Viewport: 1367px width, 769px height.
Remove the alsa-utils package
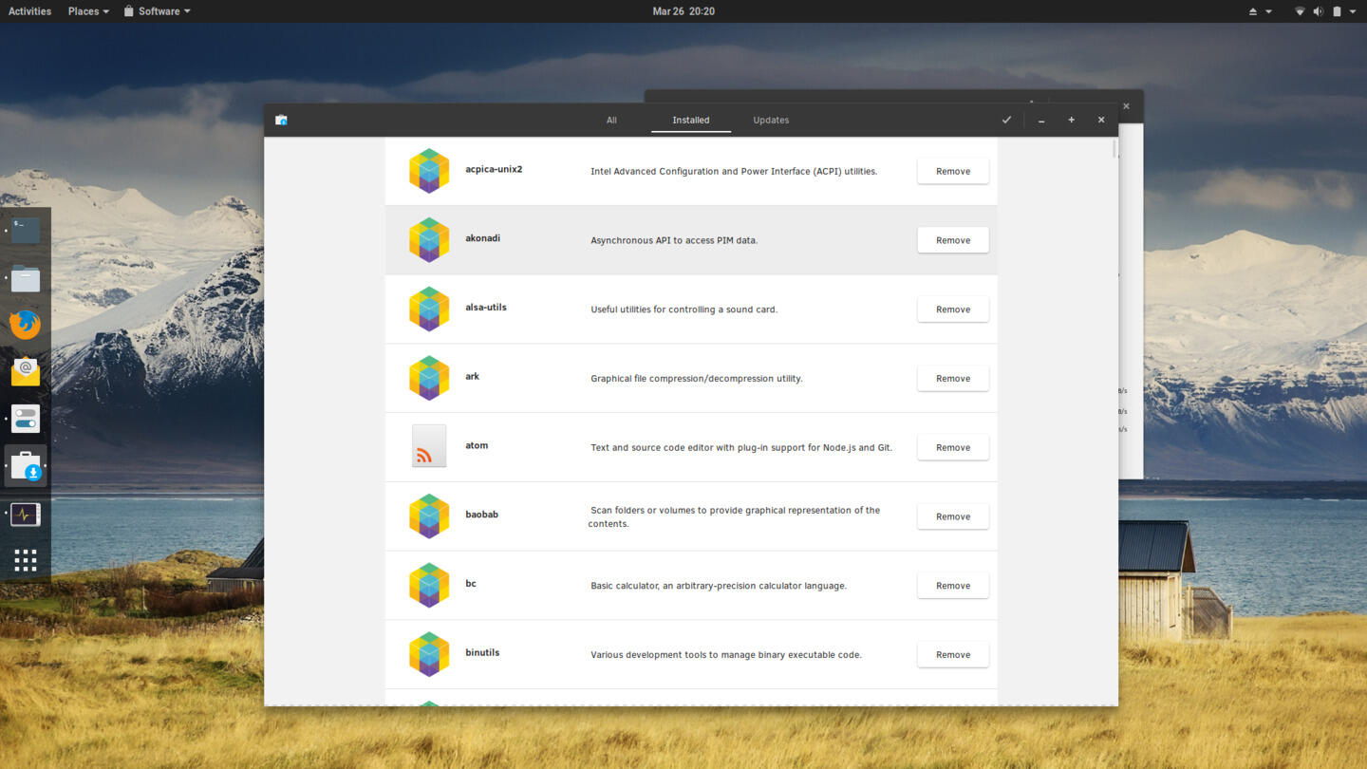click(953, 309)
